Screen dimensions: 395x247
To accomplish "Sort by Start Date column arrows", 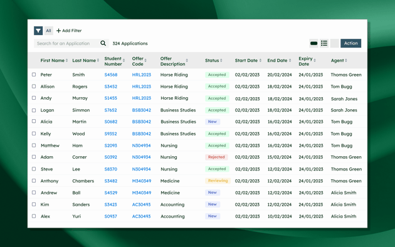I will [x=260, y=60].
